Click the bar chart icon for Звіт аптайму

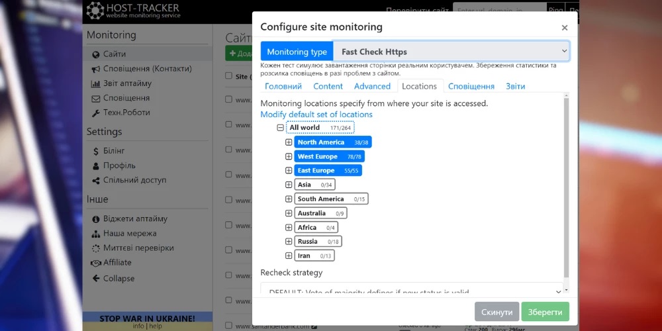coord(96,83)
